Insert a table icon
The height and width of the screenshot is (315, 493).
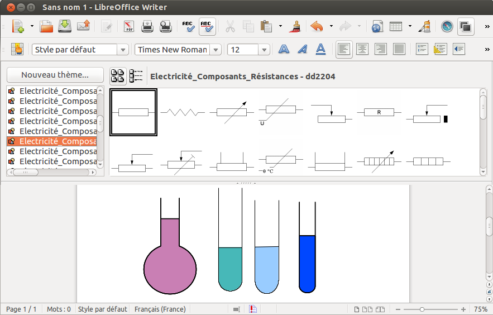(x=395, y=26)
